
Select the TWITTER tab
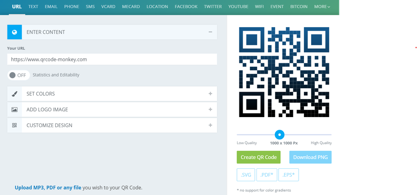tap(213, 7)
